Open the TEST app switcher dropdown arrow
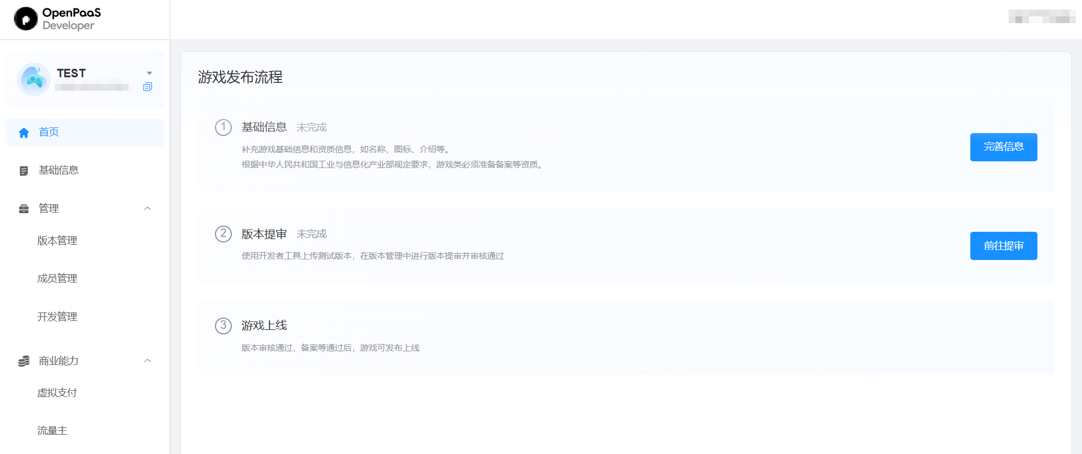 tap(149, 73)
